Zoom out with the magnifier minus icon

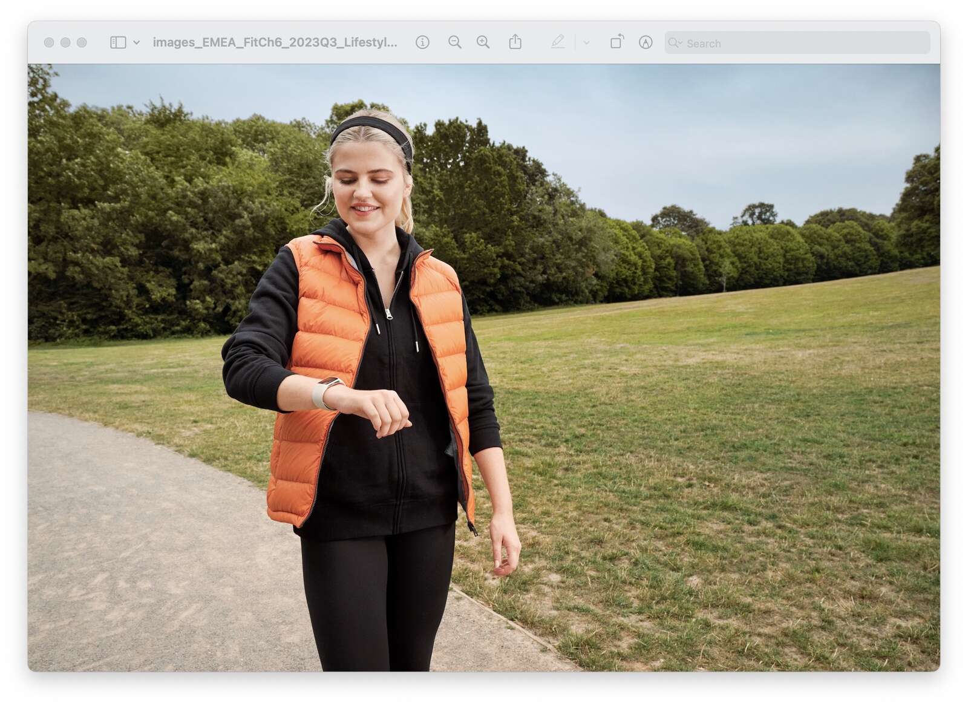point(454,42)
